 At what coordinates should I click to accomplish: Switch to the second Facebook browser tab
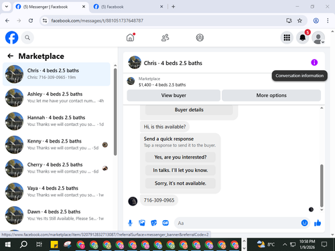129,7
